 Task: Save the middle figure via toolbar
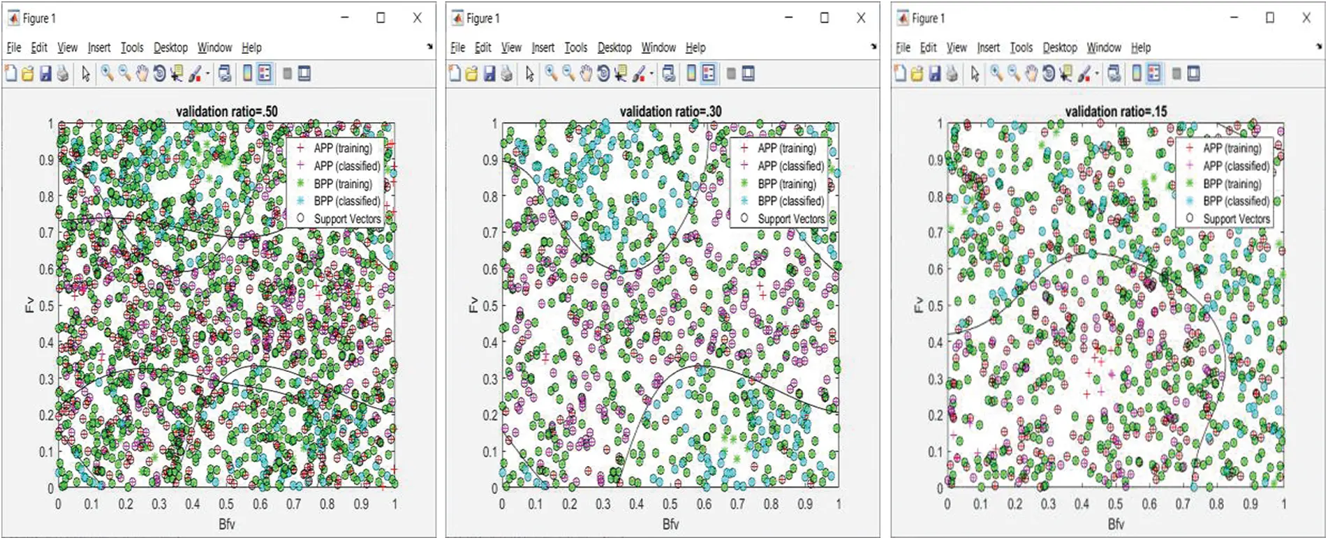489,73
